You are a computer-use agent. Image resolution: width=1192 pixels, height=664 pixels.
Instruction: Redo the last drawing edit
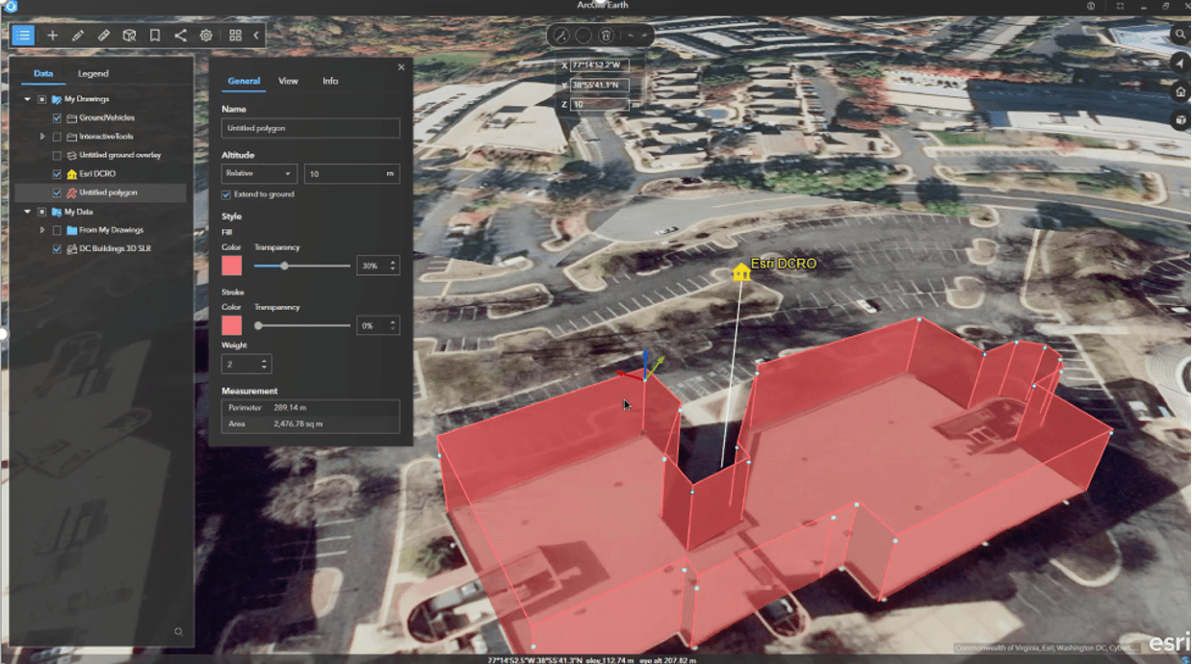645,36
